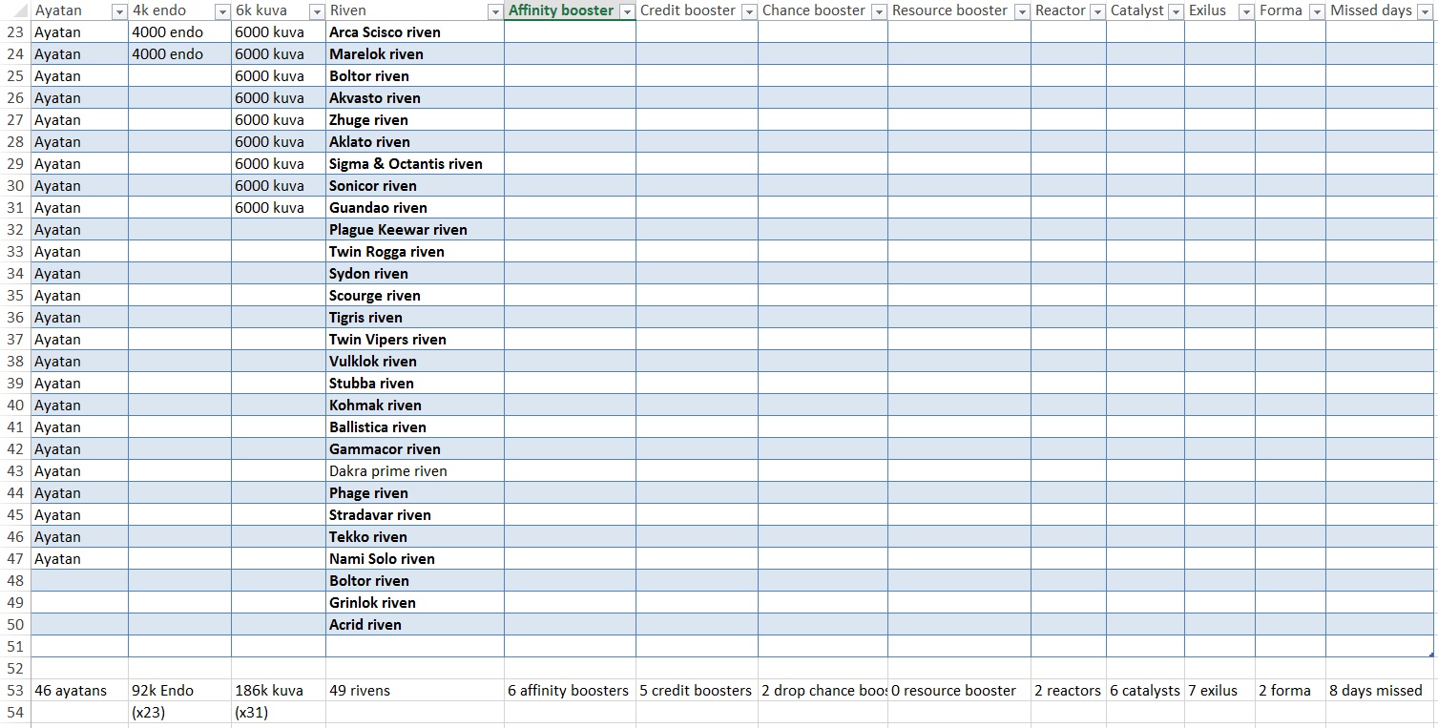
Task: Open the Missed days filter dropdown
Action: click(x=1426, y=11)
